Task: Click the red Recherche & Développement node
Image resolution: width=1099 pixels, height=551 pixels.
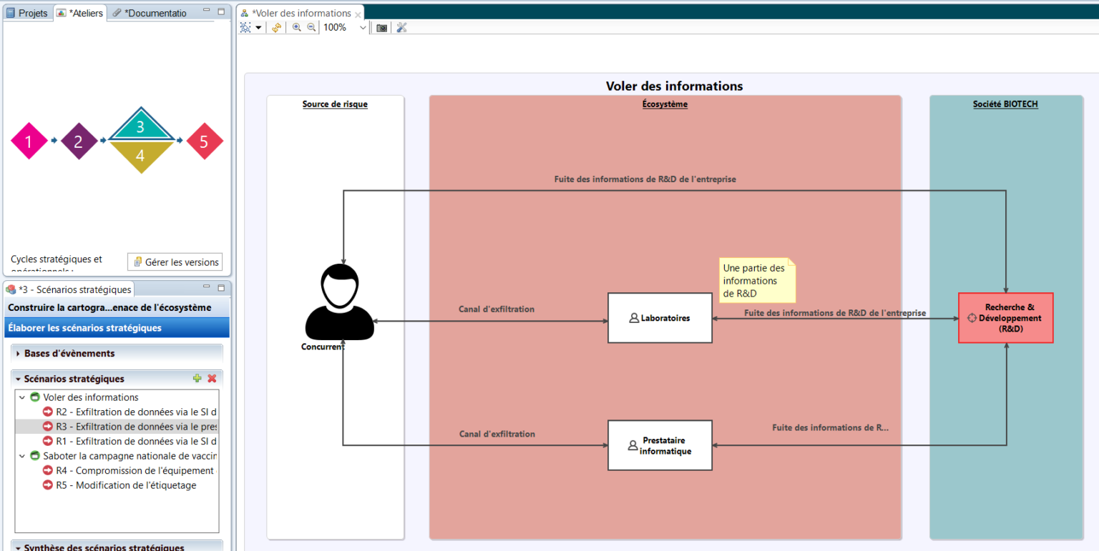Action: (x=1005, y=317)
